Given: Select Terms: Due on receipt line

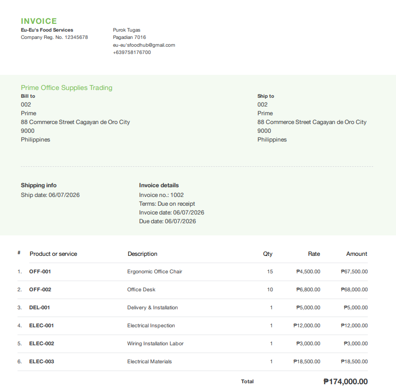Looking at the screenshot, I should (167, 204).
